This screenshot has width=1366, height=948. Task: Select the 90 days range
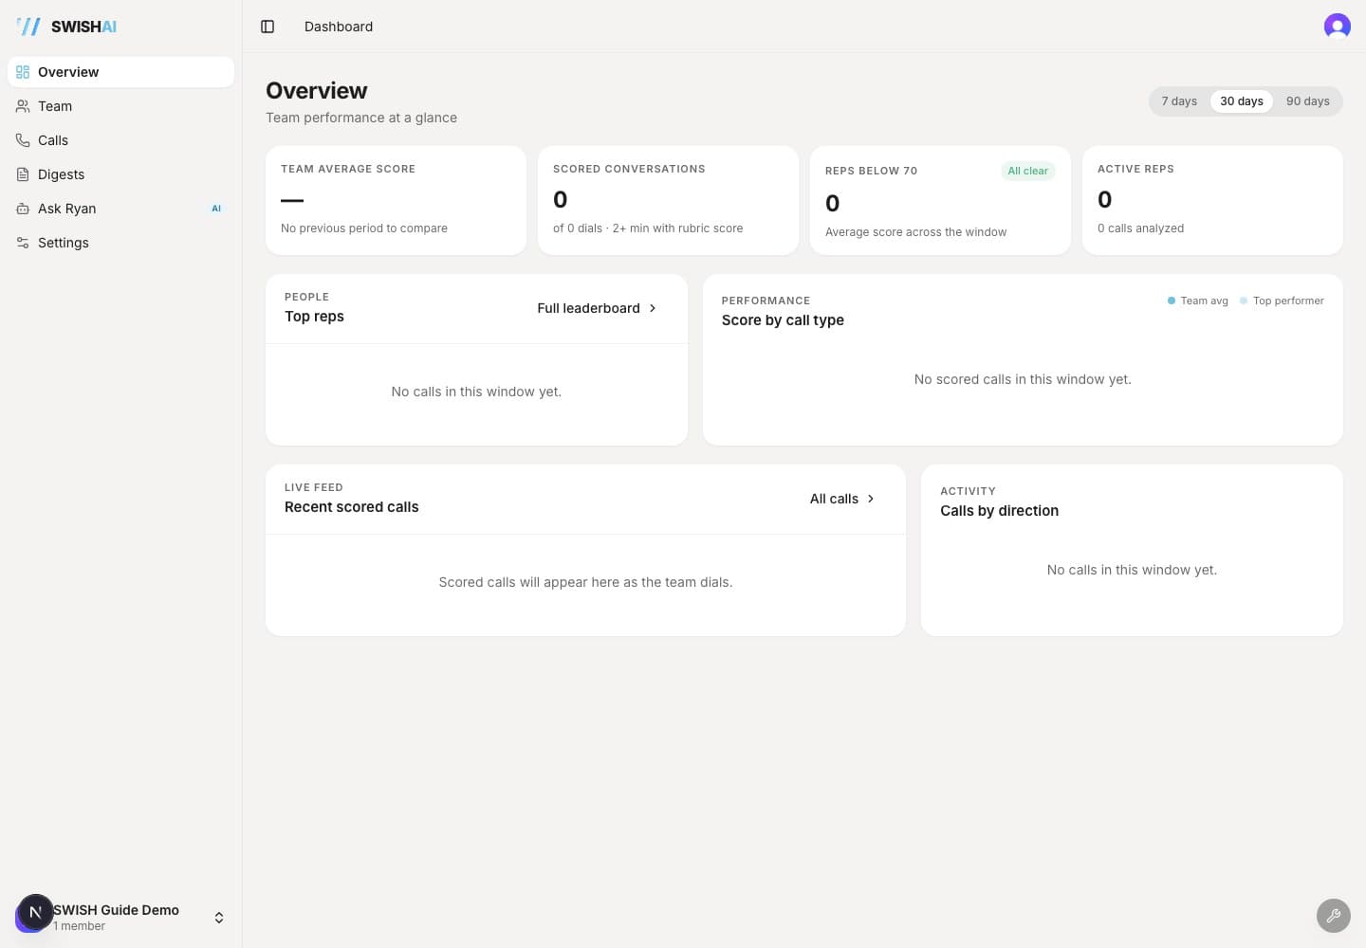[x=1308, y=101]
